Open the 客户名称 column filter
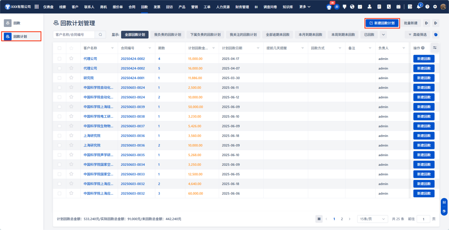 [113, 48]
